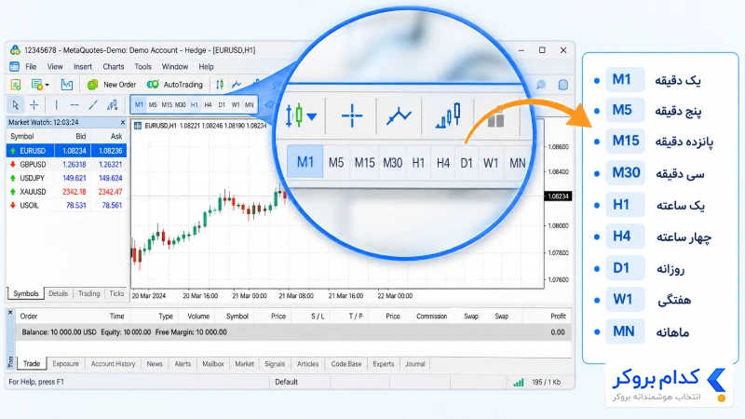745x419 pixels.
Task: Open the Signals tab
Action: (275, 364)
